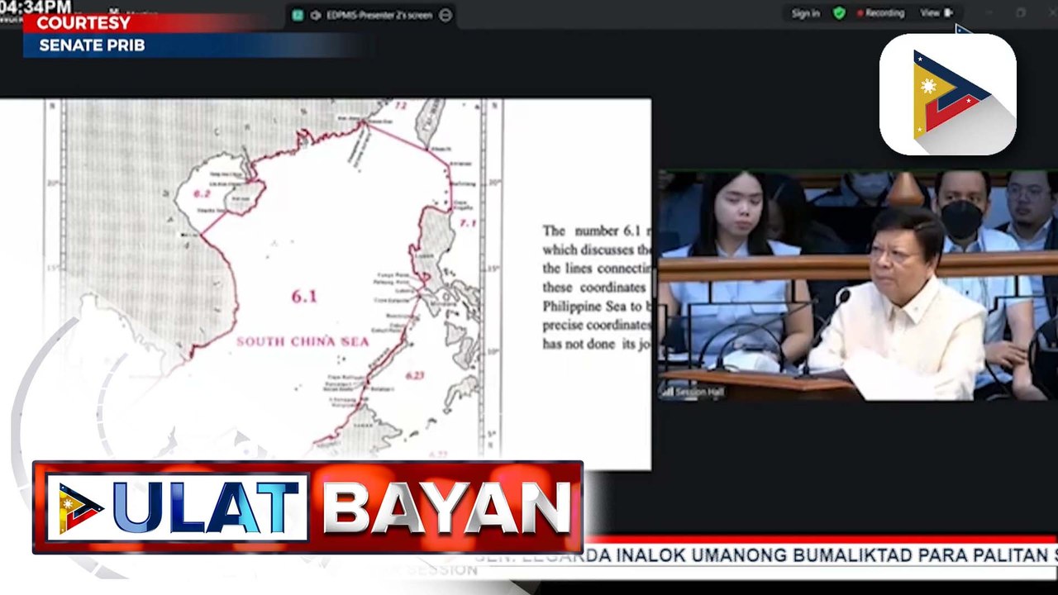The width and height of the screenshot is (1058, 595).
Task: Click the Sign in button
Action: point(805,13)
